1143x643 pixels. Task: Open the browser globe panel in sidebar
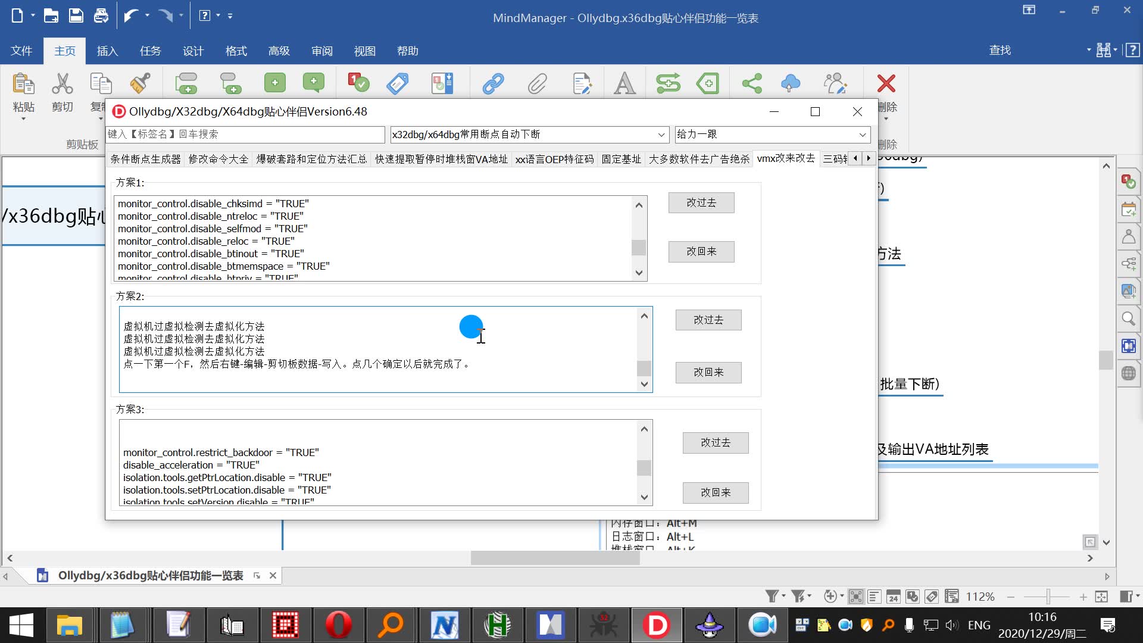[1128, 373]
